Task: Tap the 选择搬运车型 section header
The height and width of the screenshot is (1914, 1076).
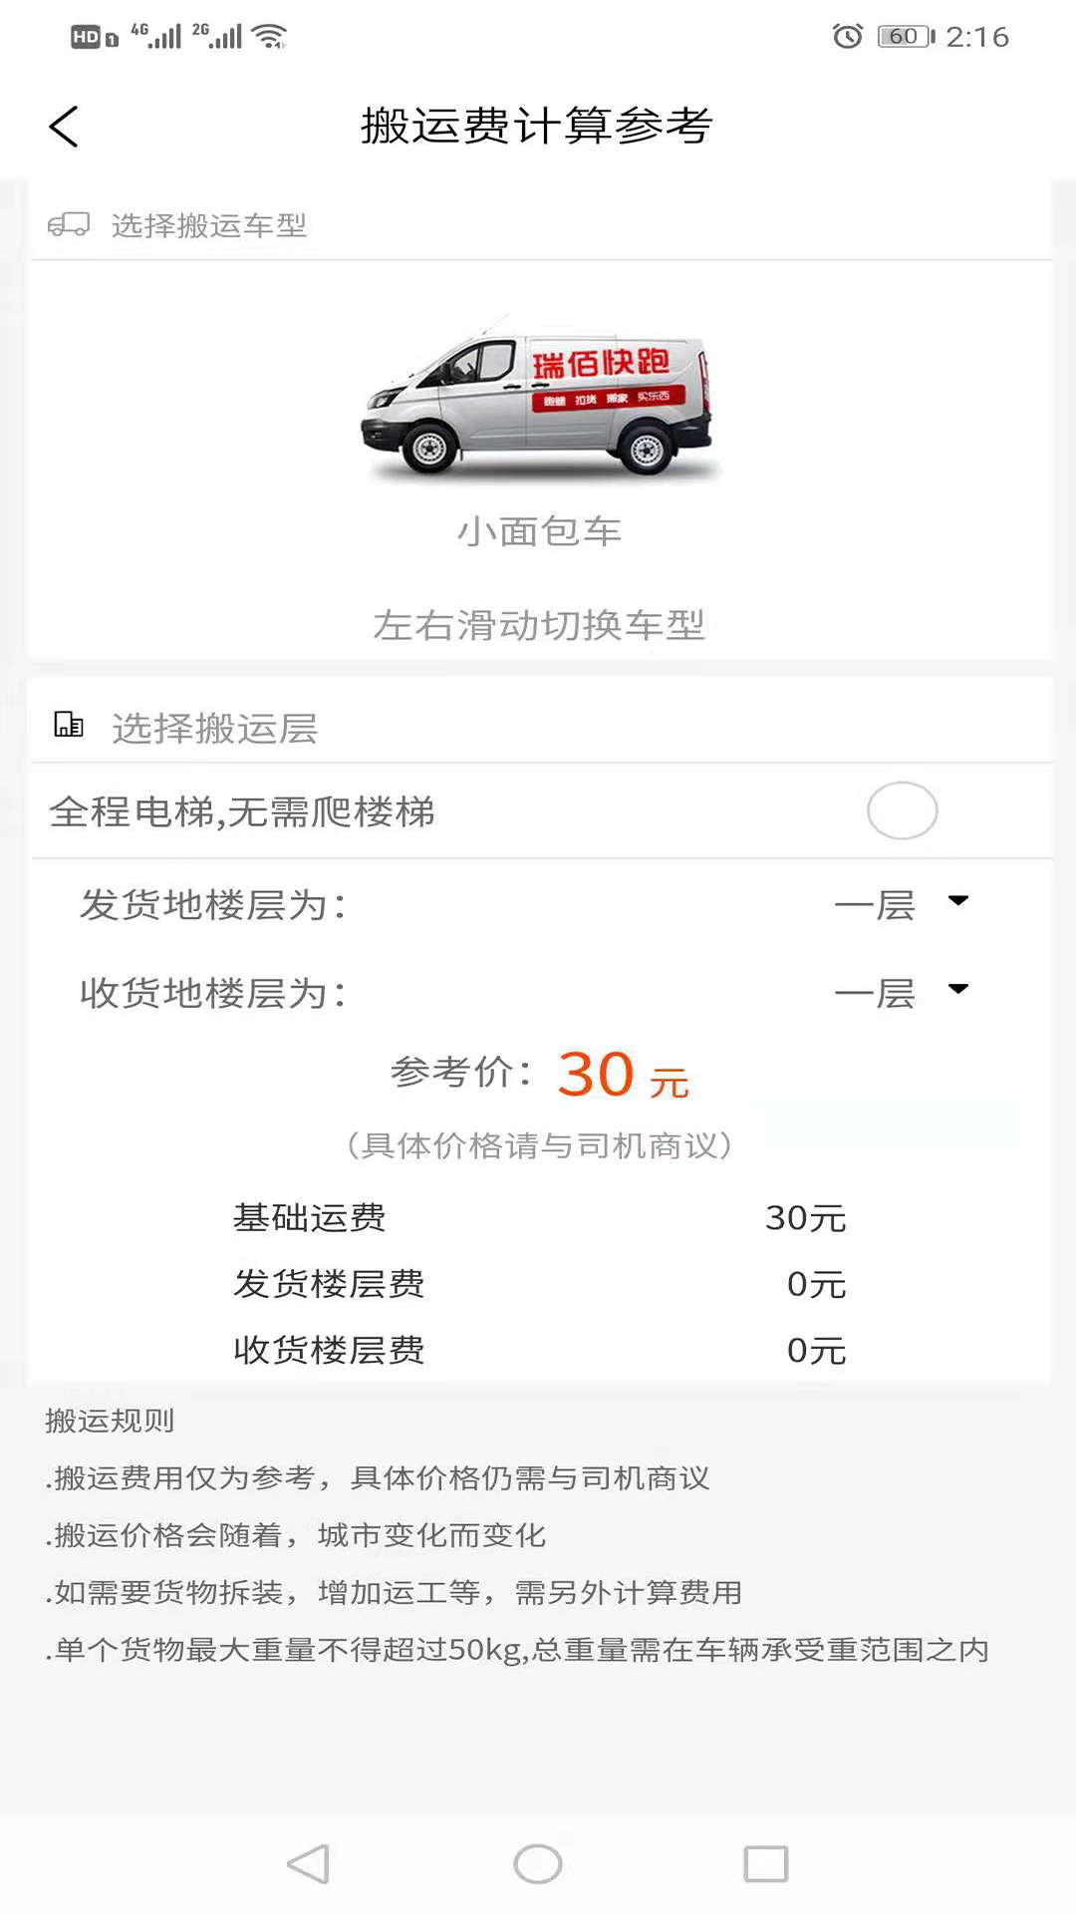Action: pos(209,225)
